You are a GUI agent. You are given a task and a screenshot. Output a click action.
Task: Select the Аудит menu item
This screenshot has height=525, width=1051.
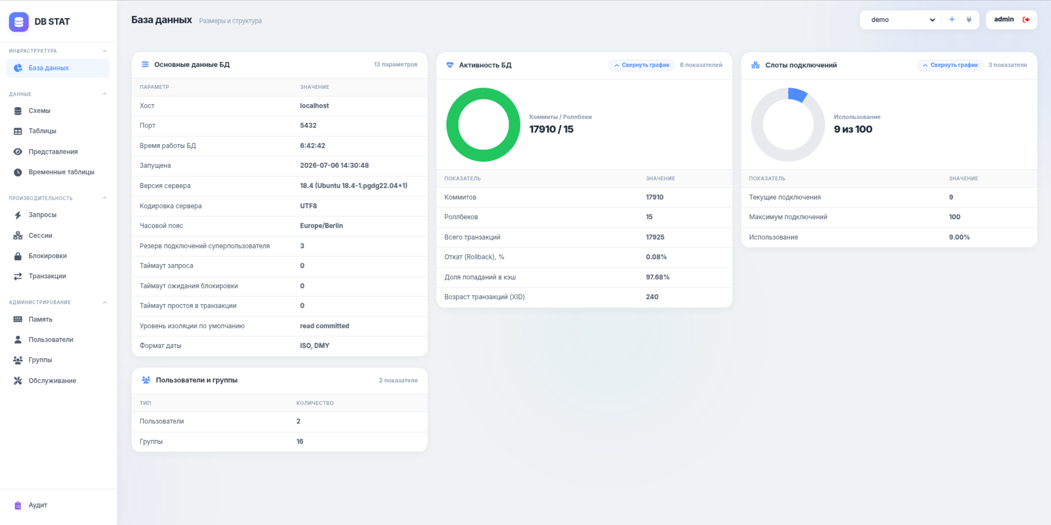click(x=58, y=505)
